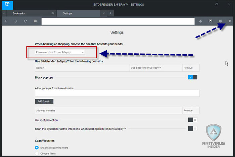This screenshot has height=157, width=235.
Task: Expand the tab list chevron left of Bookmarks
Action: 4,13
